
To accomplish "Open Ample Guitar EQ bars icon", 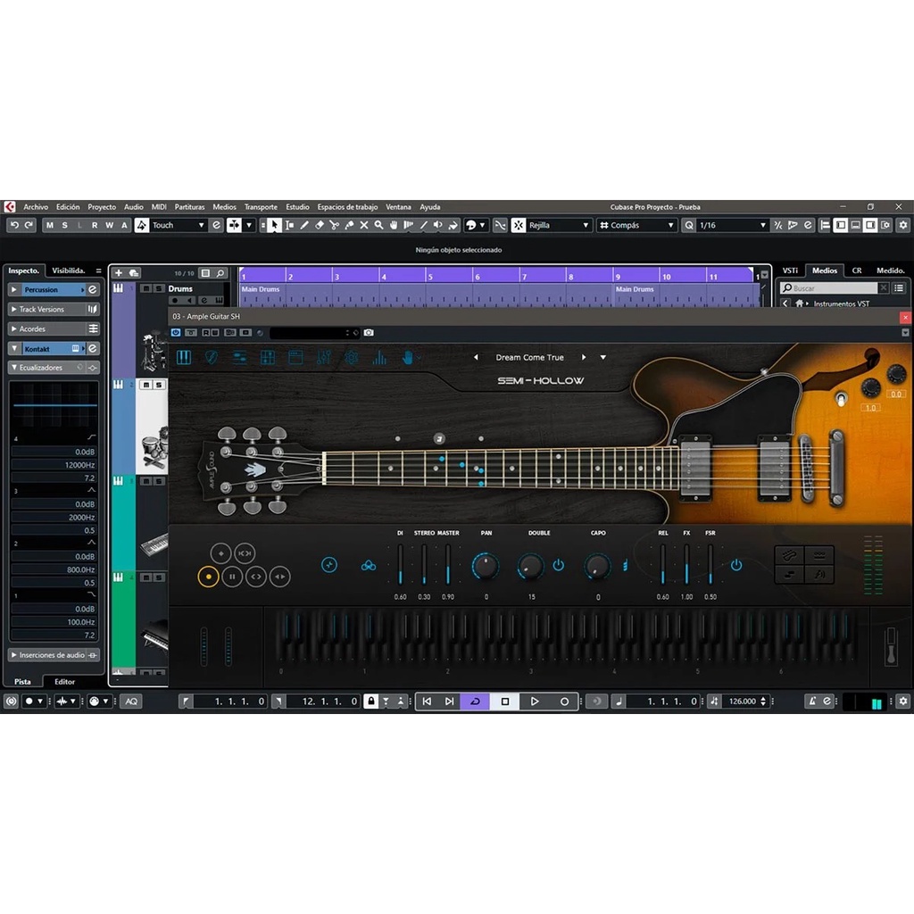I will 379,357.
